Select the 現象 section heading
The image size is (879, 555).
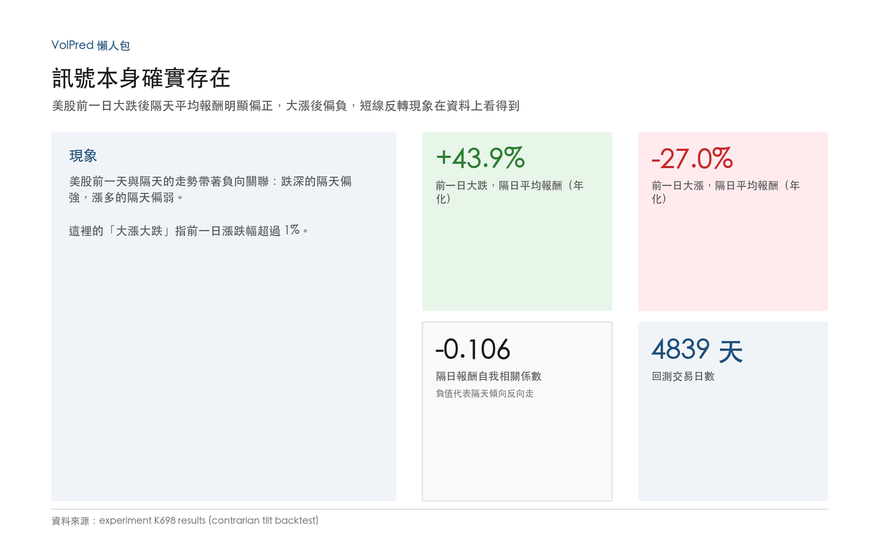coord(83,156)
